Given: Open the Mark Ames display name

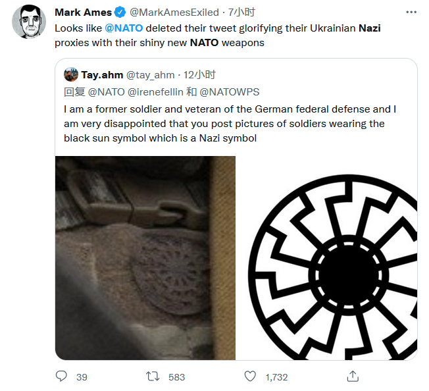Looking at the screenshot, I should (83, 13).
